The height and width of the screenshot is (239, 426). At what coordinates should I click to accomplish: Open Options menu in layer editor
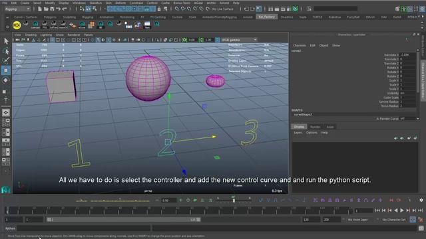pyautogui.click(x=312, y=133)
